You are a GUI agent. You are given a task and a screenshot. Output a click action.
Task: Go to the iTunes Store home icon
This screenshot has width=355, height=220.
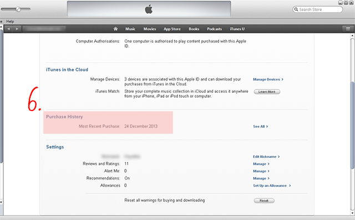115,29
